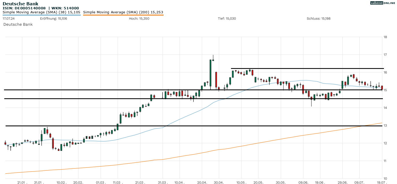Click the orange line under SMA 200 legend
Image resolution: width=397 pixels, height=184 pixels.
[x=123, y=15]
